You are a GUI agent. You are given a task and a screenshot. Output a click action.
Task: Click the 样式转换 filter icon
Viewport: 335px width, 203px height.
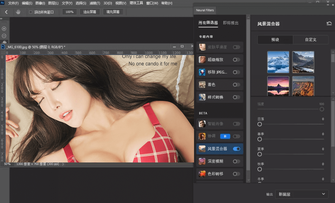tap(202, 97)
